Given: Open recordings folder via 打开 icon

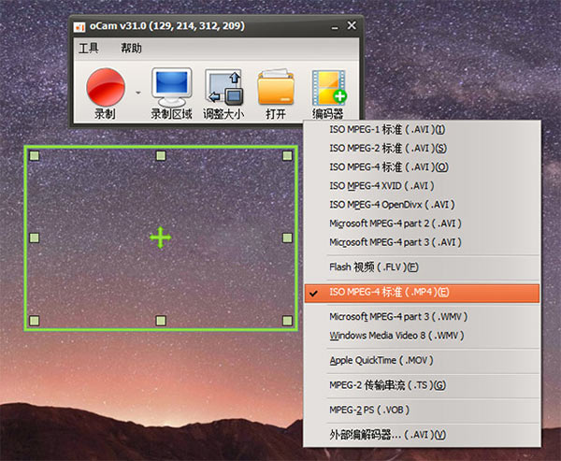Looking at the screenshot, I should point(276,94).
